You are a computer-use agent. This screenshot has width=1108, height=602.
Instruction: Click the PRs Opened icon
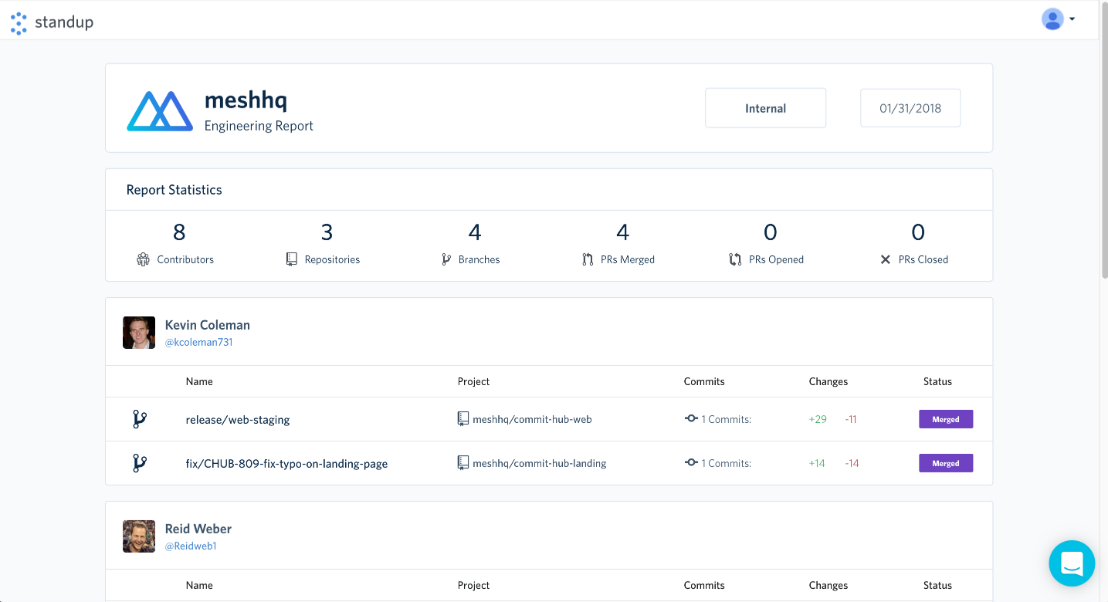click(x=735, y=259)
